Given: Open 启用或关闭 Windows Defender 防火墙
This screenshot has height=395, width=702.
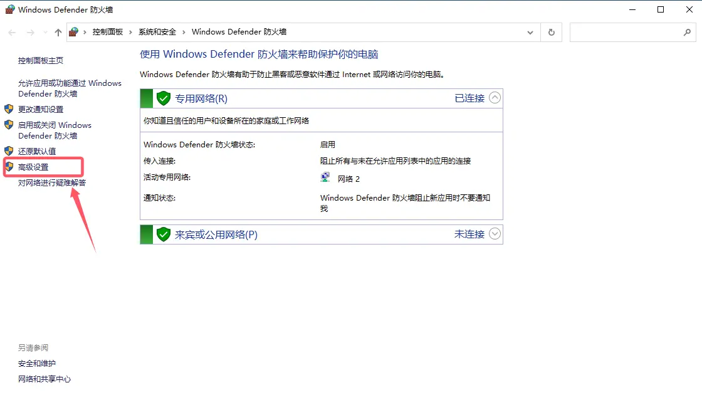Looking at the screenshot, I should [55, 130].
